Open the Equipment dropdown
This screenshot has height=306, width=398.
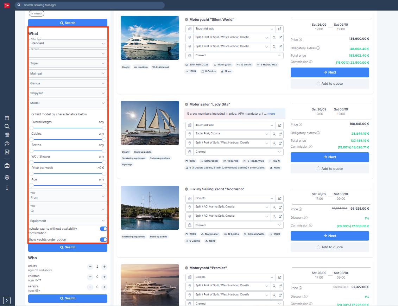(68, 221)
